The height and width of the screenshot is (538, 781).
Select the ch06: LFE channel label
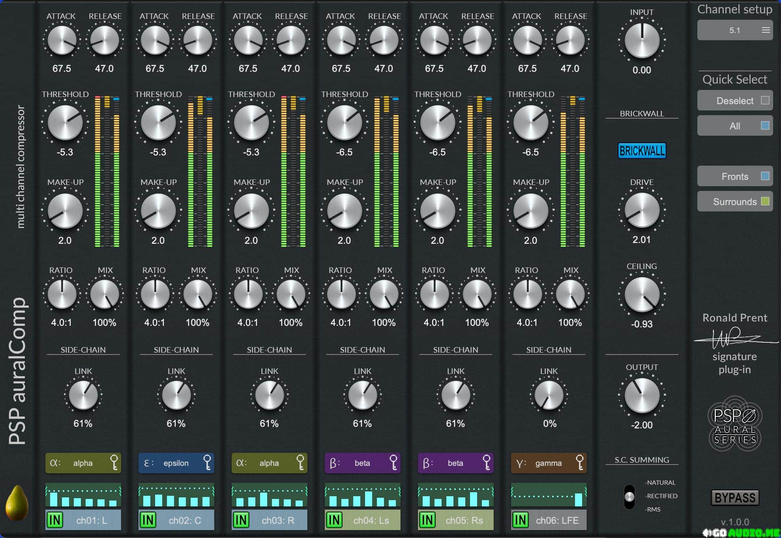pos(557,520)
